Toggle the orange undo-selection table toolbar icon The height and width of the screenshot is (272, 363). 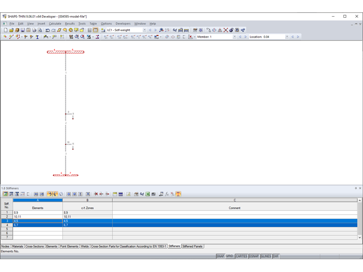(49, 194)
